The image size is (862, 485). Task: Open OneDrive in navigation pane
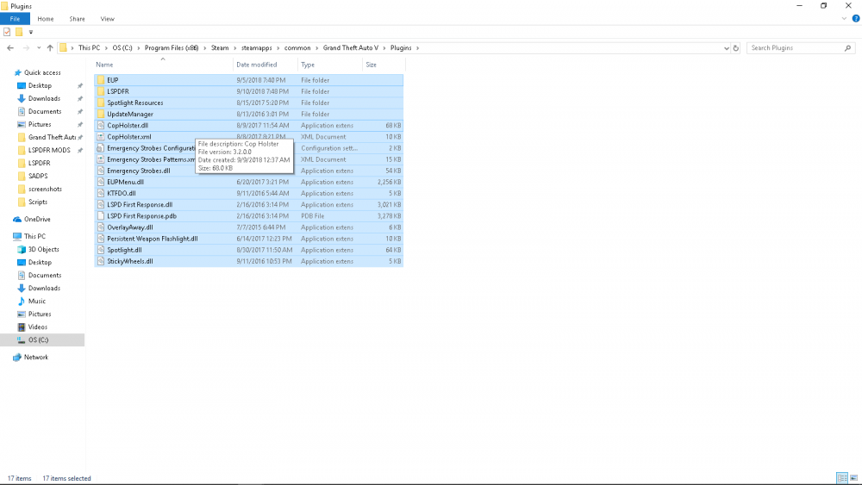(x=37, y=219)
